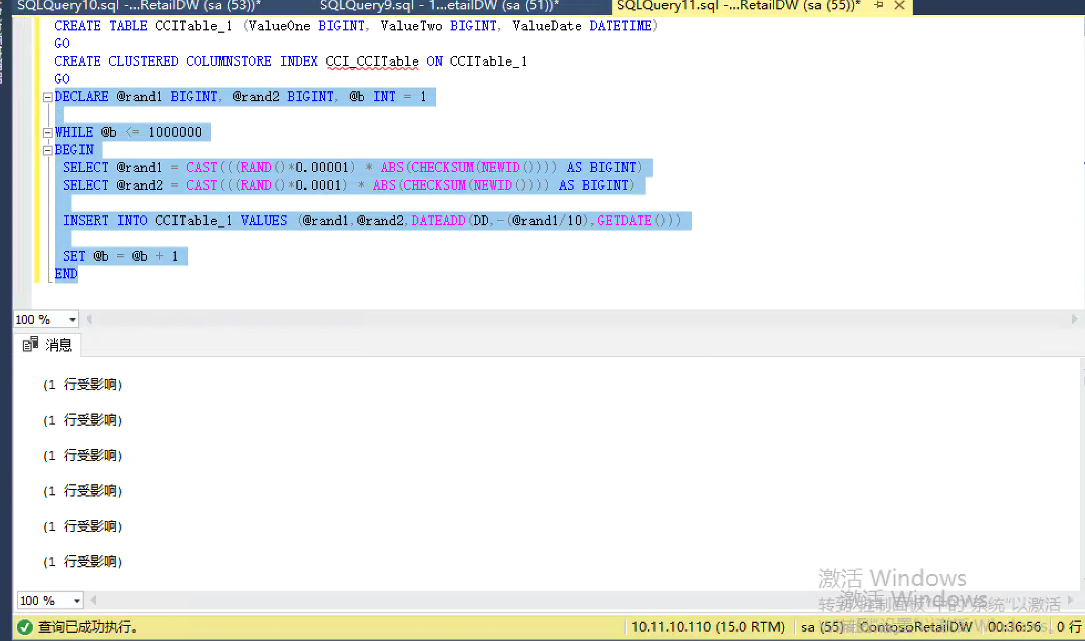Collapse the BEGIN block outline
The height and width of the screenshot is (641, 1085).
point(48,151)
